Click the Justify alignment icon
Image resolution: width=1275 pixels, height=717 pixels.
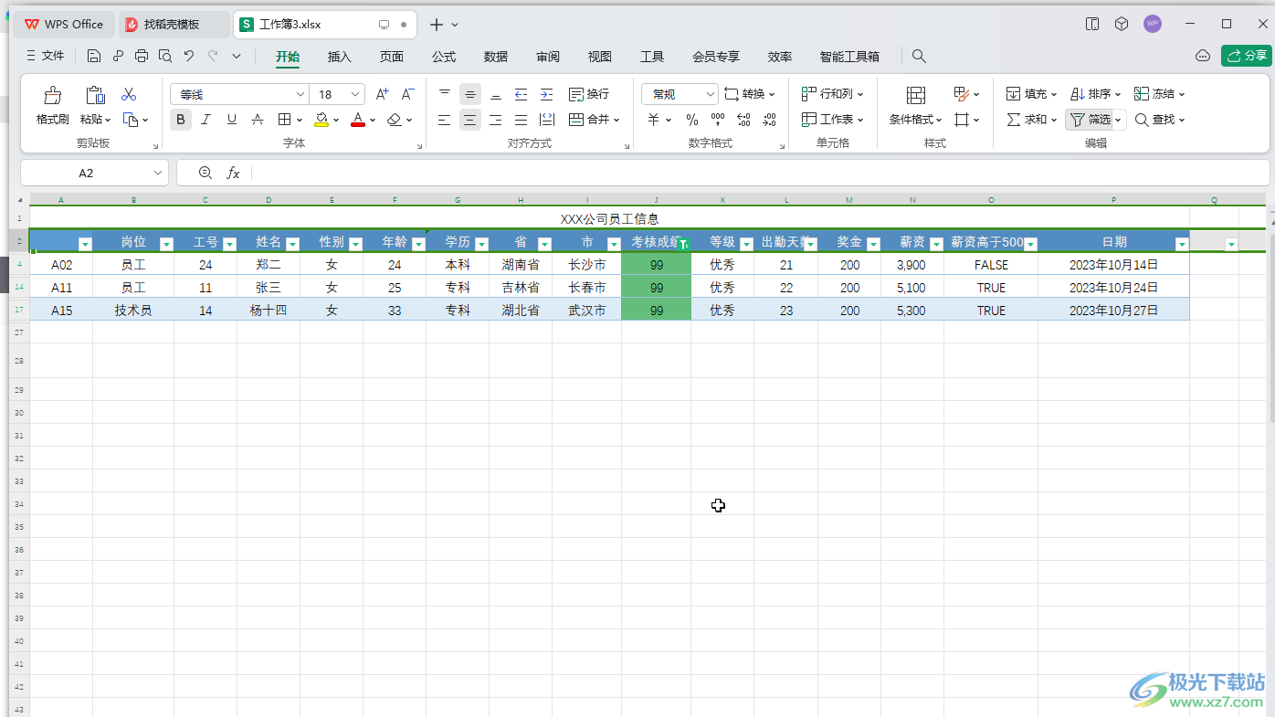coord(522,120)
